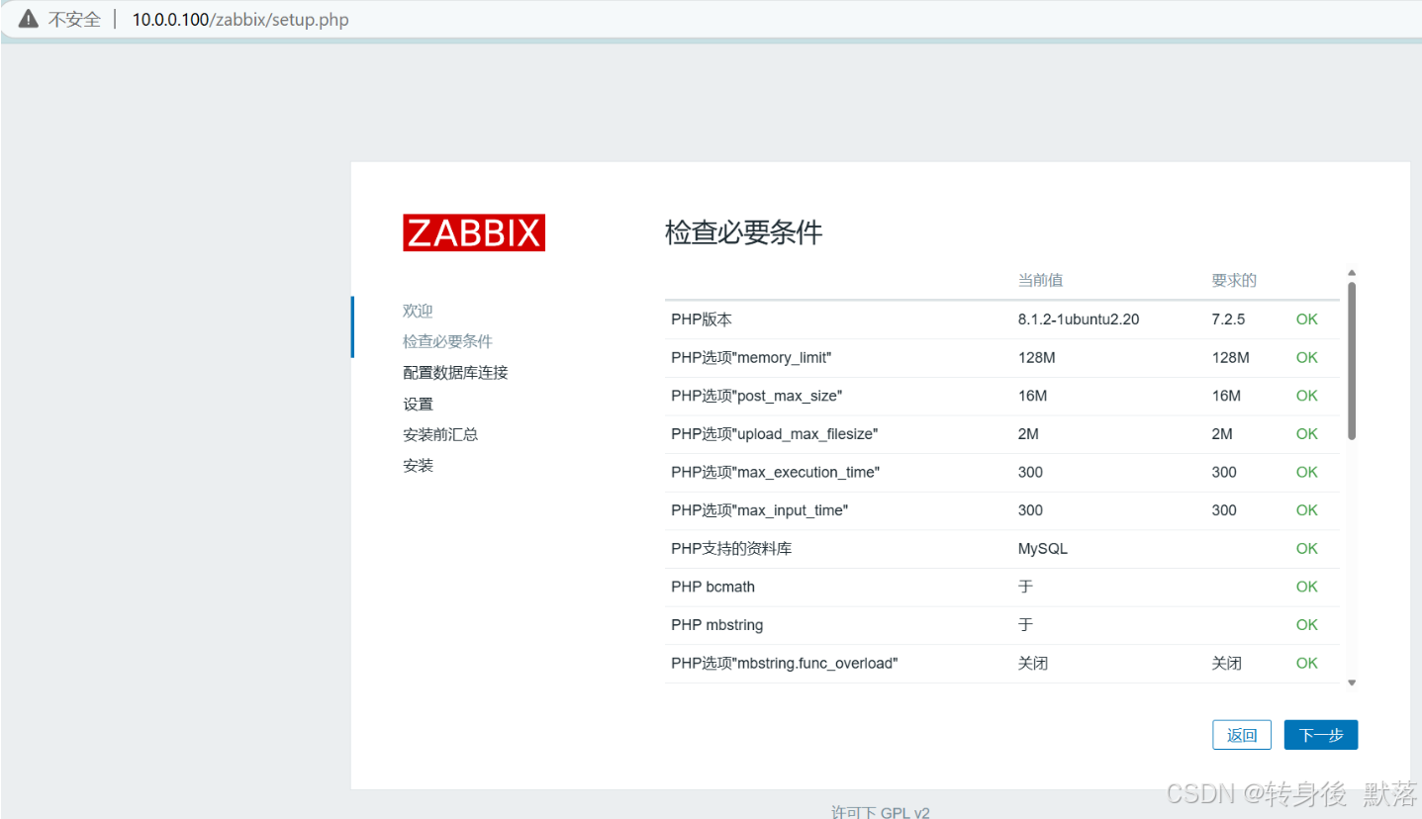Screen dimensions: 1422x819
Task: Click OK status for PHP支持的资料库
Action: click(x=1307, y=548)
